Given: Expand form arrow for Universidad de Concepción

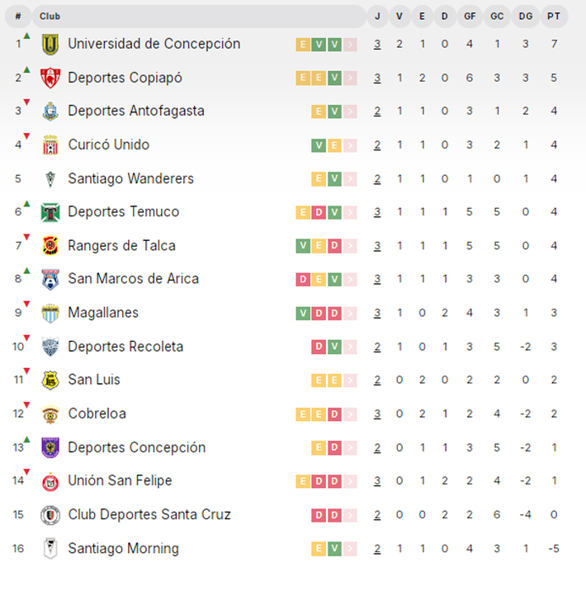Looking at the screenshot, I should tap(350, 45).
